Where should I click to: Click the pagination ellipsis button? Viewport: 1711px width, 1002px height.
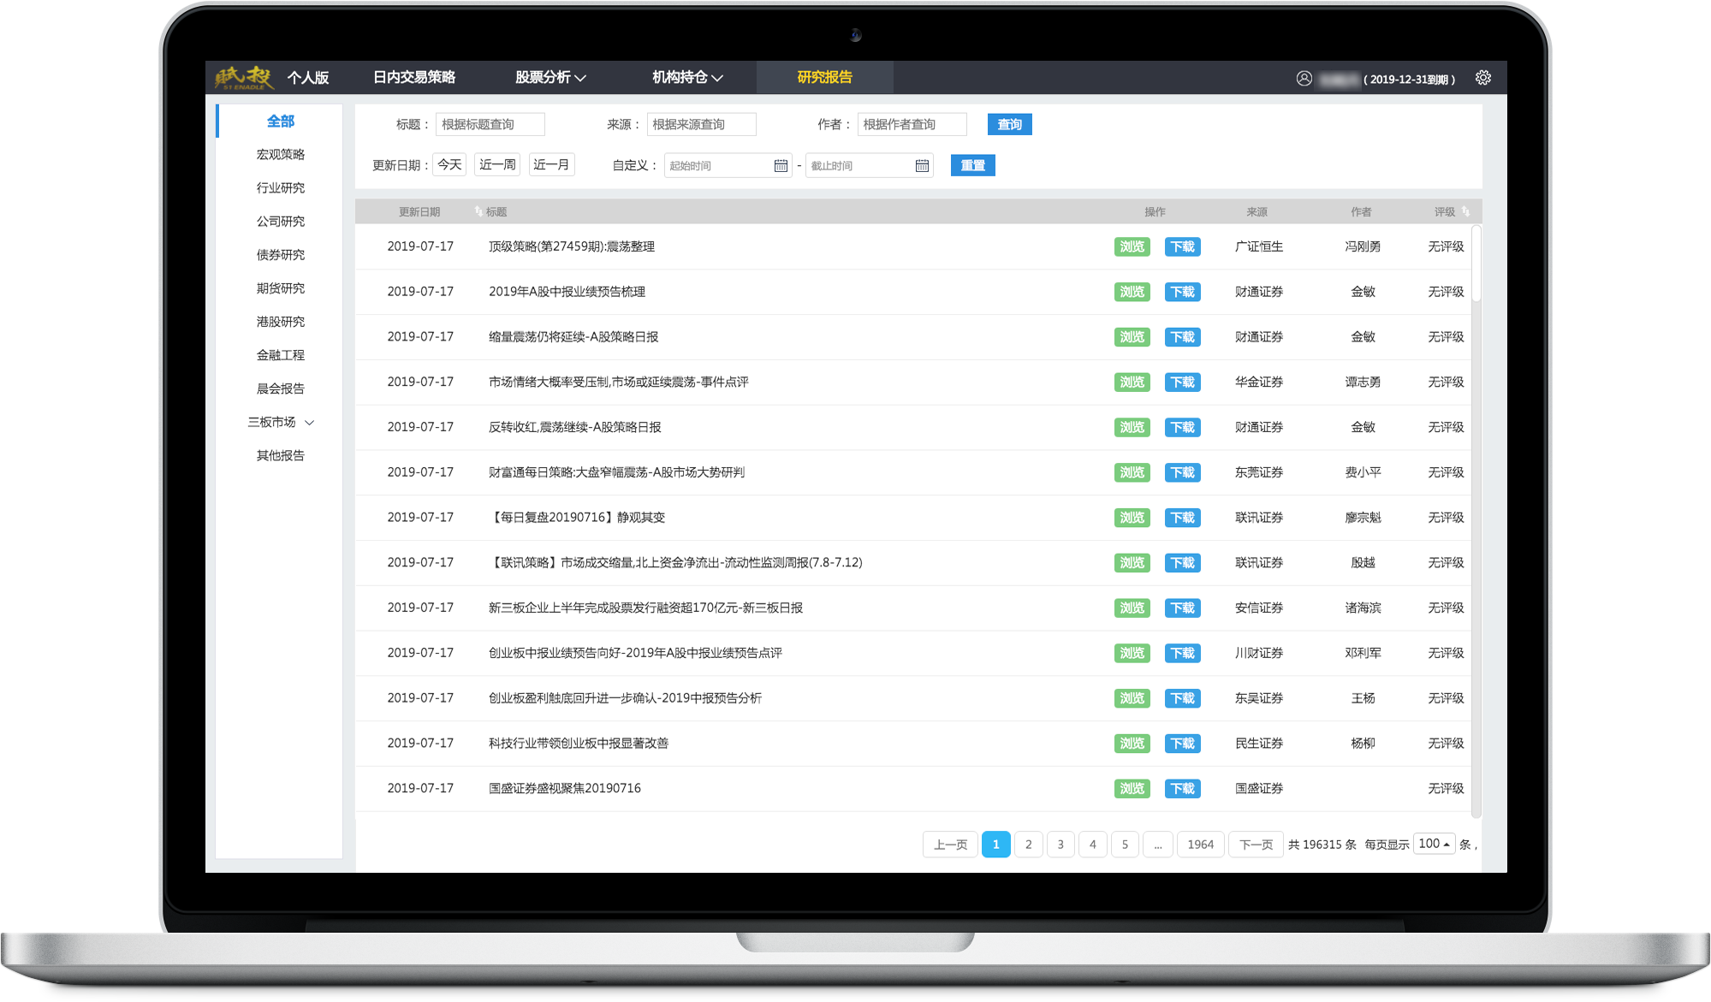click(x=1157, y=845)
